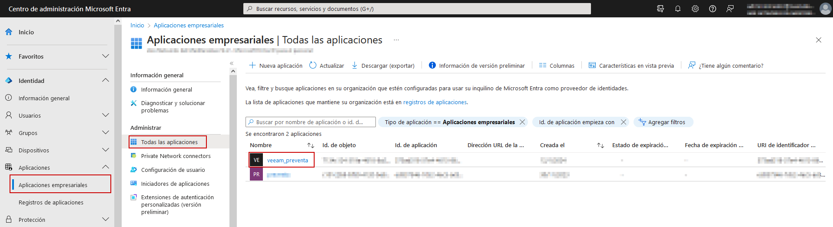833x227 pixels.
Task: Expand Favoritos in the sidebar
Action: tap(105, 56)
